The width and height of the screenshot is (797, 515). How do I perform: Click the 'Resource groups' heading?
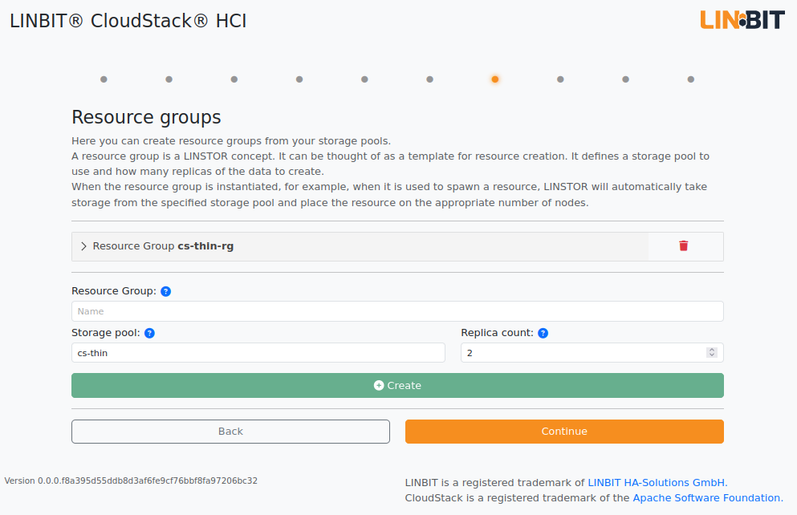click(x=146, y=117)
